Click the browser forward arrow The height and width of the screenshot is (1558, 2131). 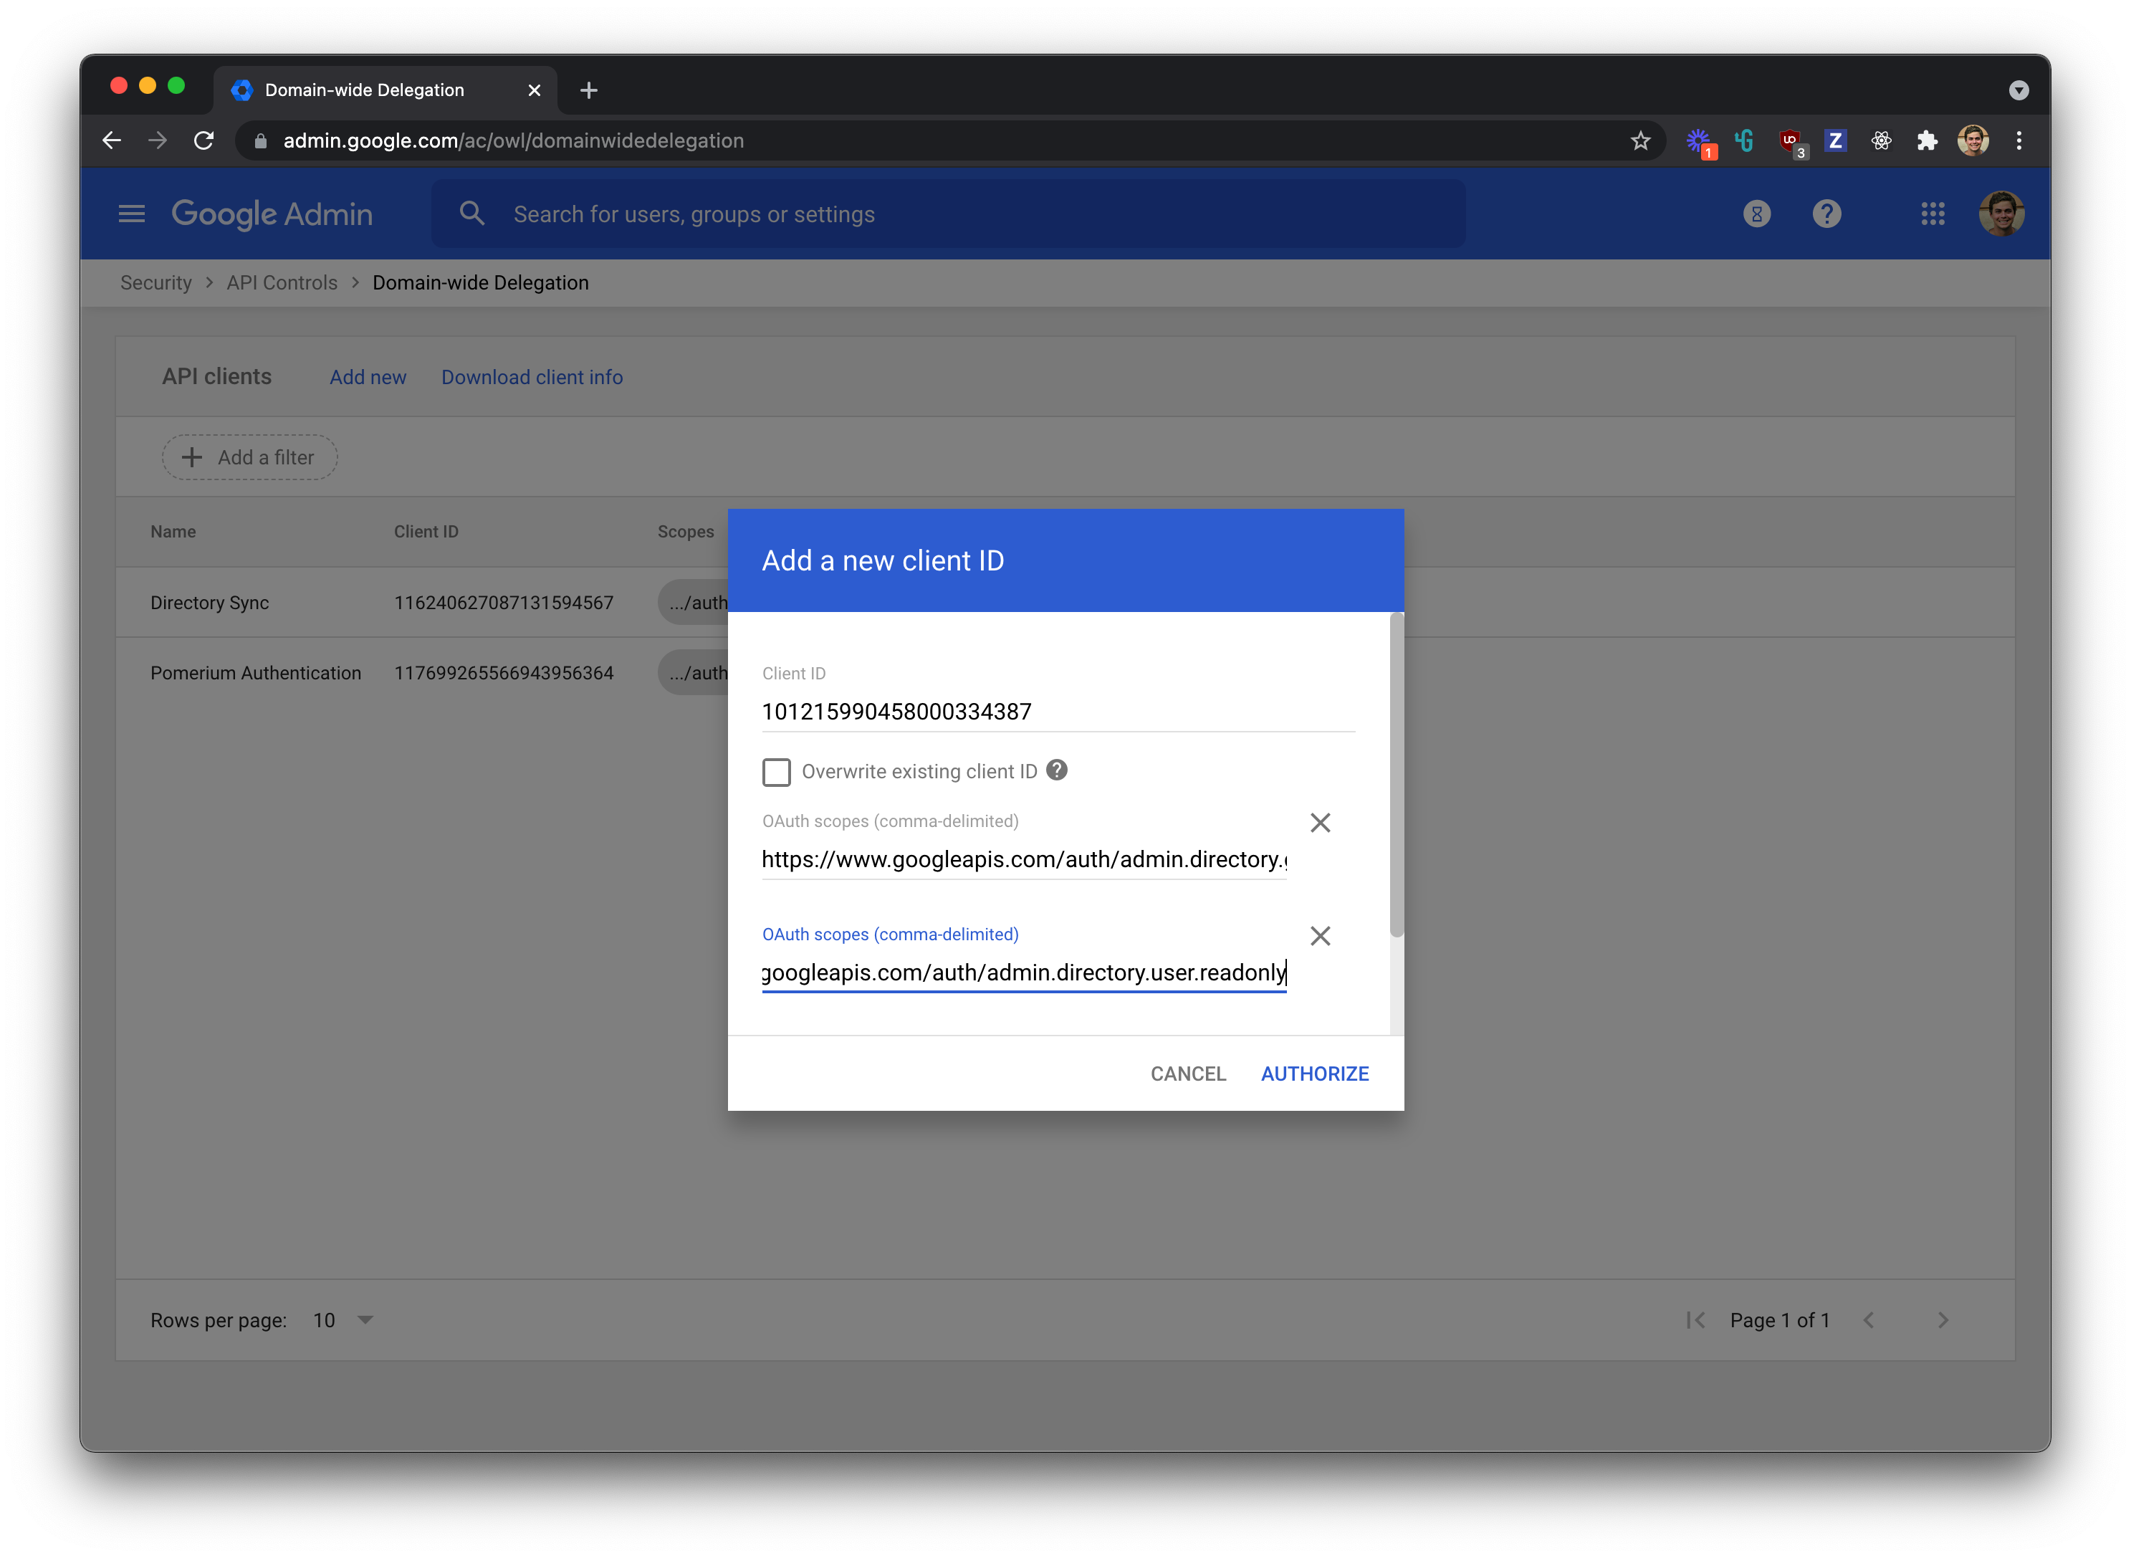(158, 140)
